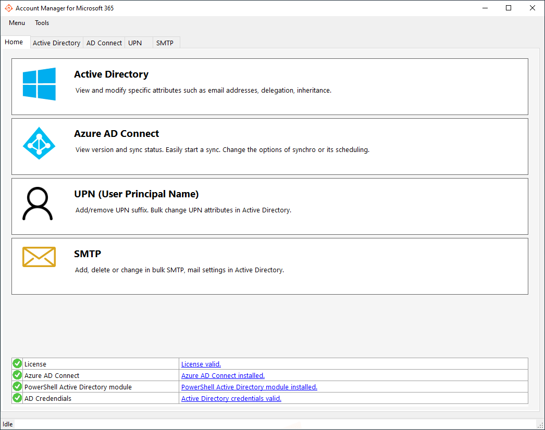This screenshot has height=430, width=545.
Task: Click the app logo in the title bar
Action: click(x=9, y=8)
